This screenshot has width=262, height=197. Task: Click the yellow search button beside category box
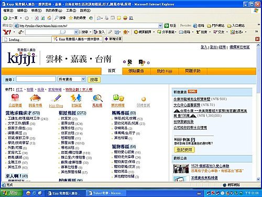[94, 80]
